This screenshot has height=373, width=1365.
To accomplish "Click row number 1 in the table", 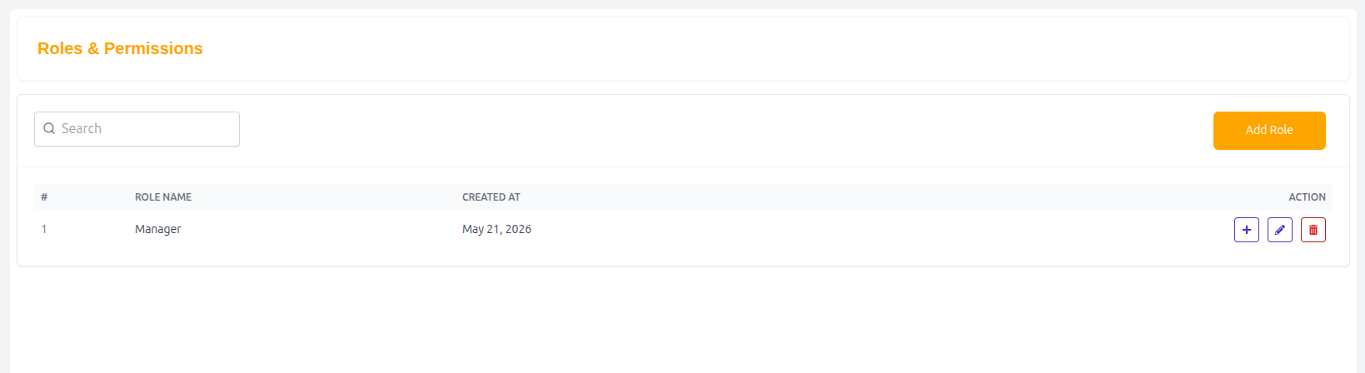I will (x=44, y=229).
